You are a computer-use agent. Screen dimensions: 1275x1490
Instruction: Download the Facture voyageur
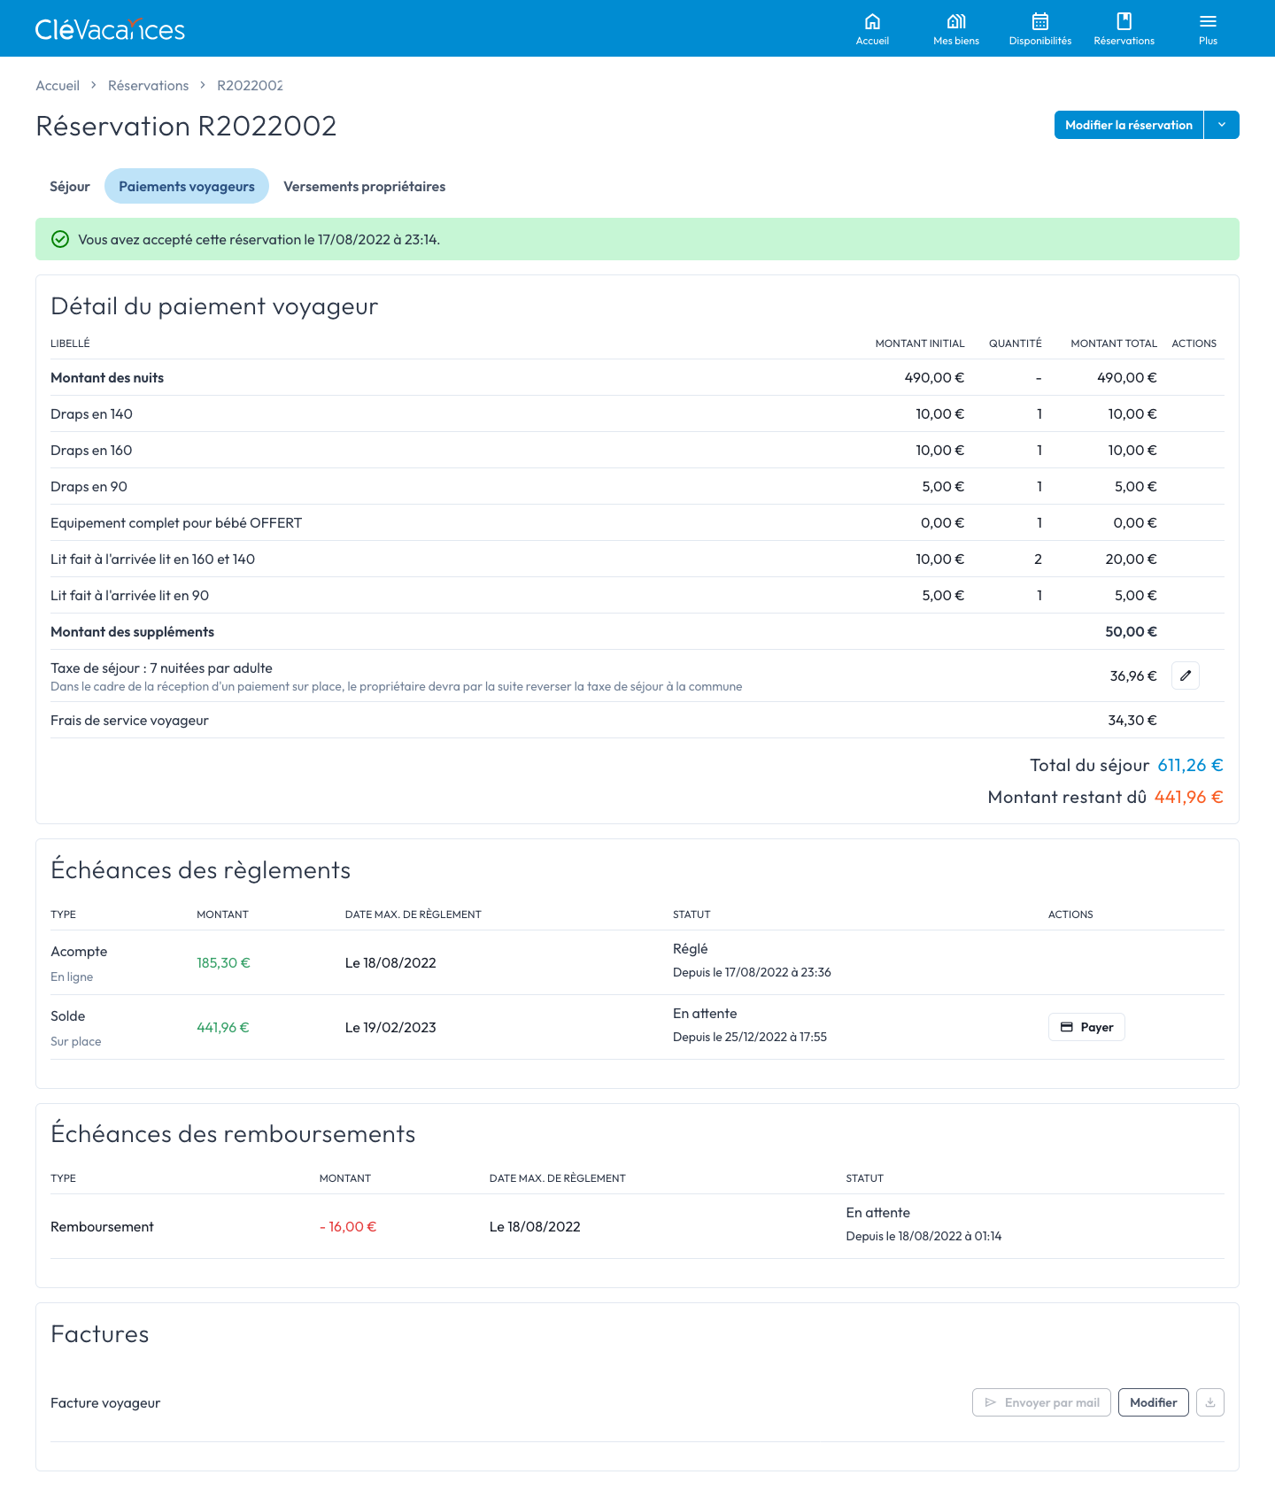pos(1210,1402)
